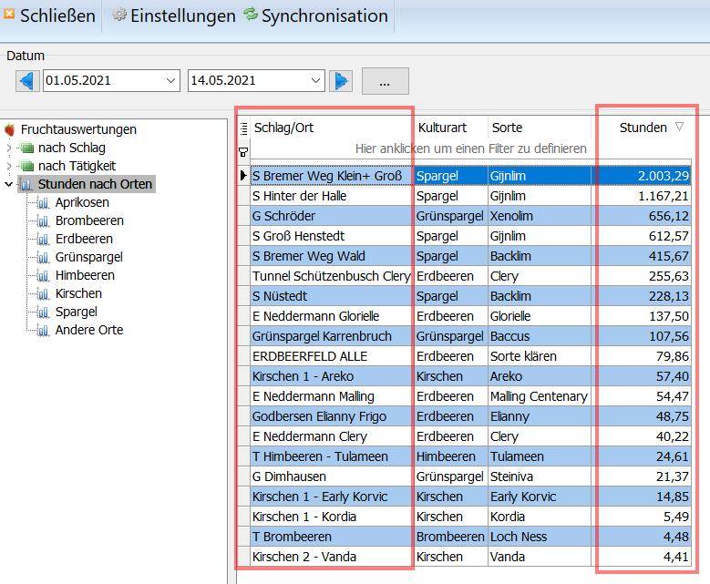Click the current row indicator arrow
Screen dimensions: 710x584
coord(243,176)
